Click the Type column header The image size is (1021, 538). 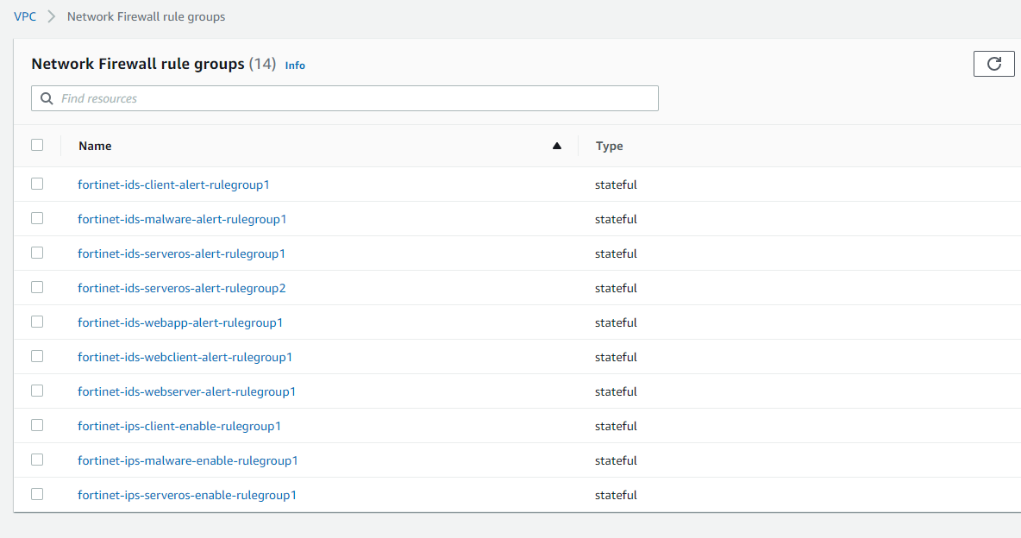point(609,146)
